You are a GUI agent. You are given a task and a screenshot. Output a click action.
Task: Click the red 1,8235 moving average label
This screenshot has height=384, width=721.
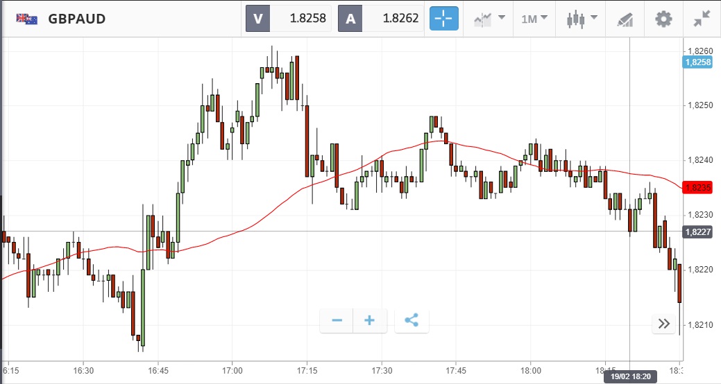(697, 188)
